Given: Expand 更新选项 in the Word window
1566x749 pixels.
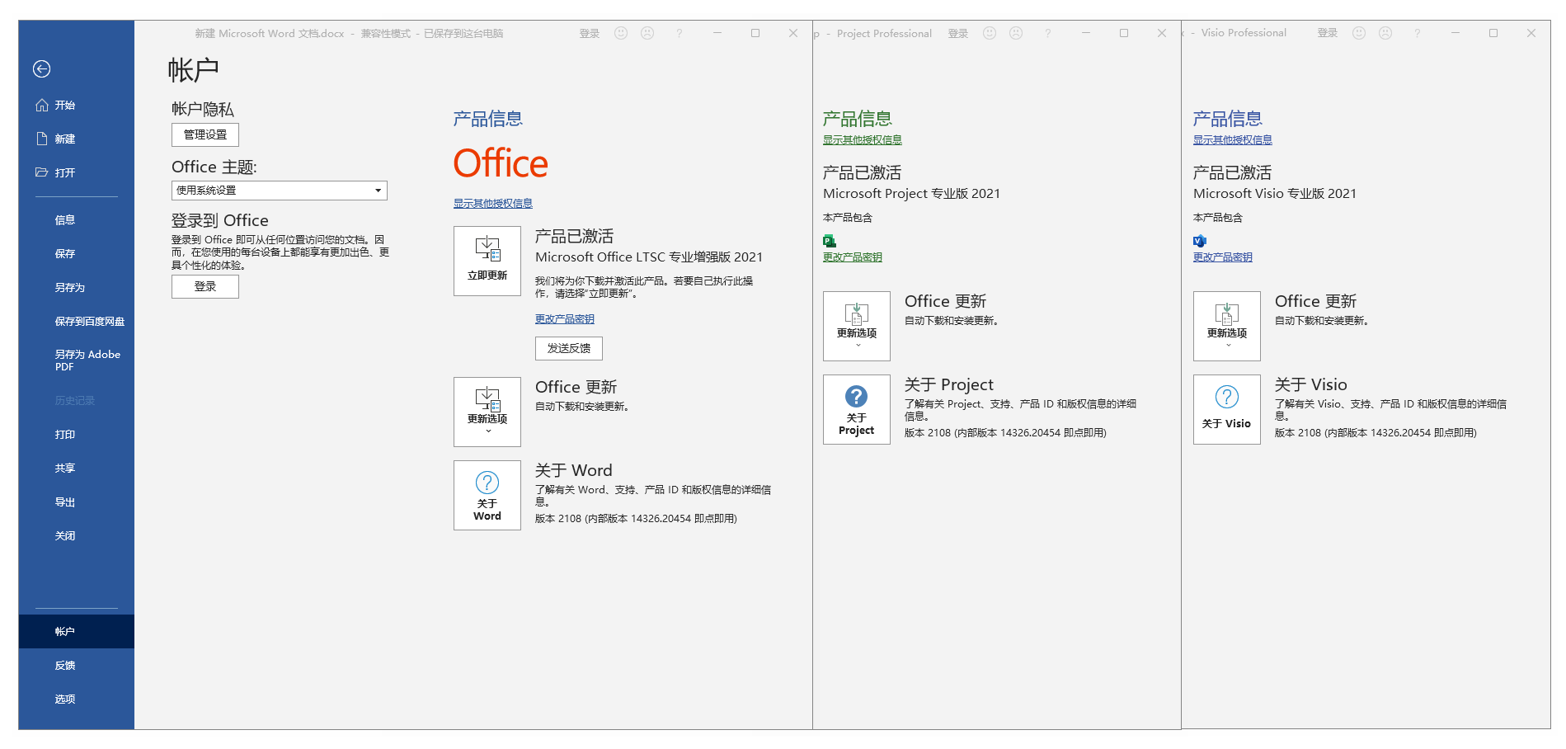Looking at the screenshot, I should click(x=487, y=412).
